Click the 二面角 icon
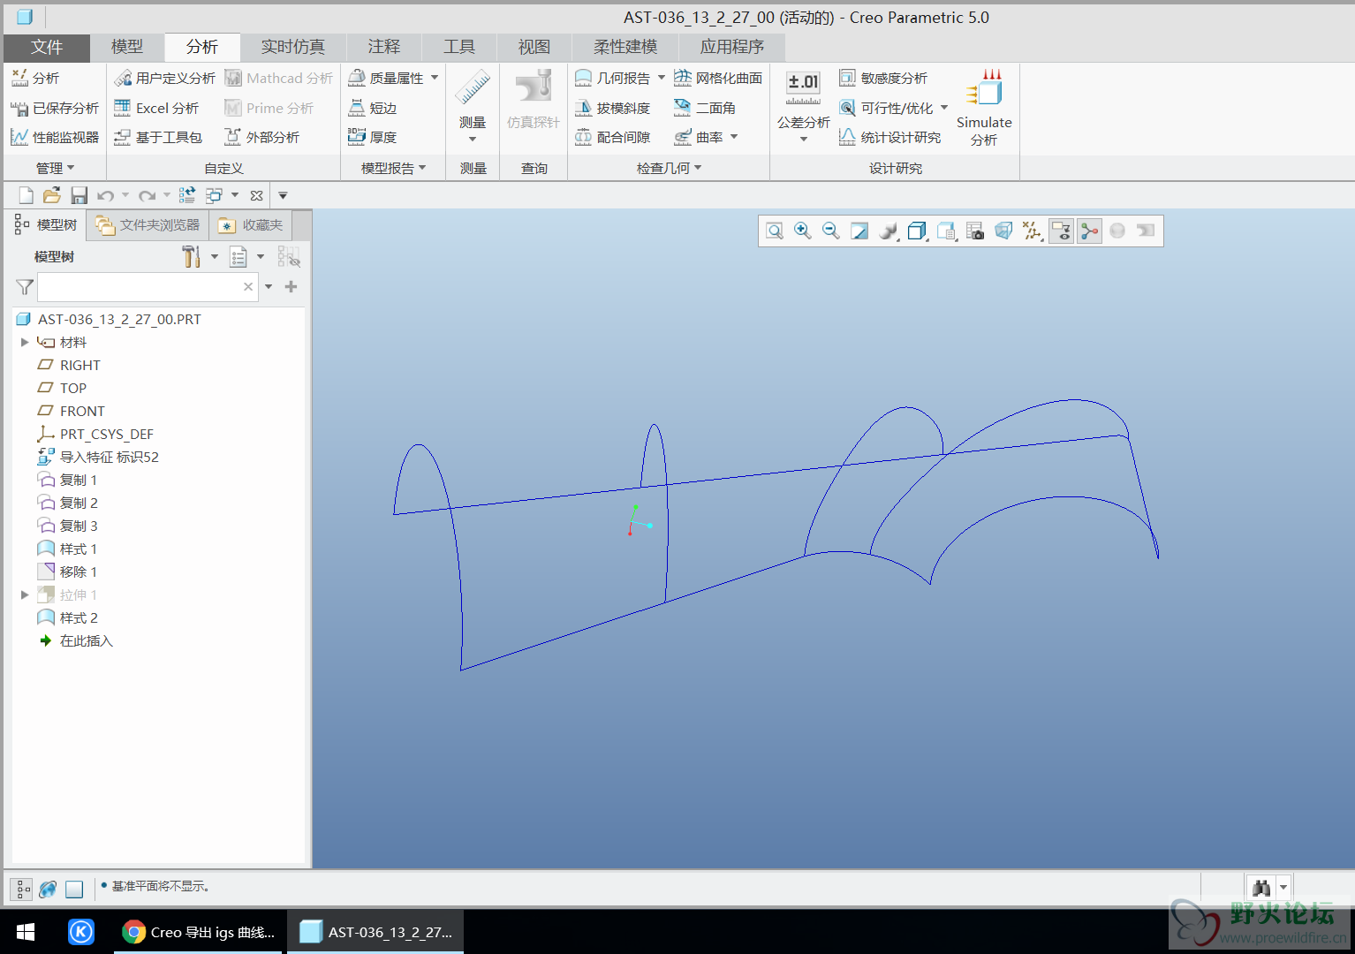This screenshot has height=954, width=1355. pyautogui.click(x=682, y=108)
